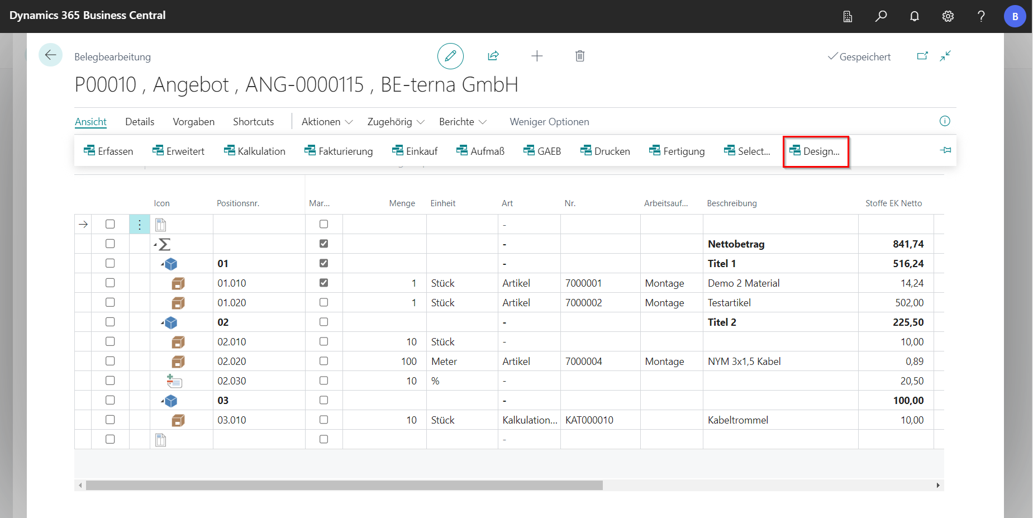Click Weniger Optionen link
Screen dimensions: 1033x518
549,122
